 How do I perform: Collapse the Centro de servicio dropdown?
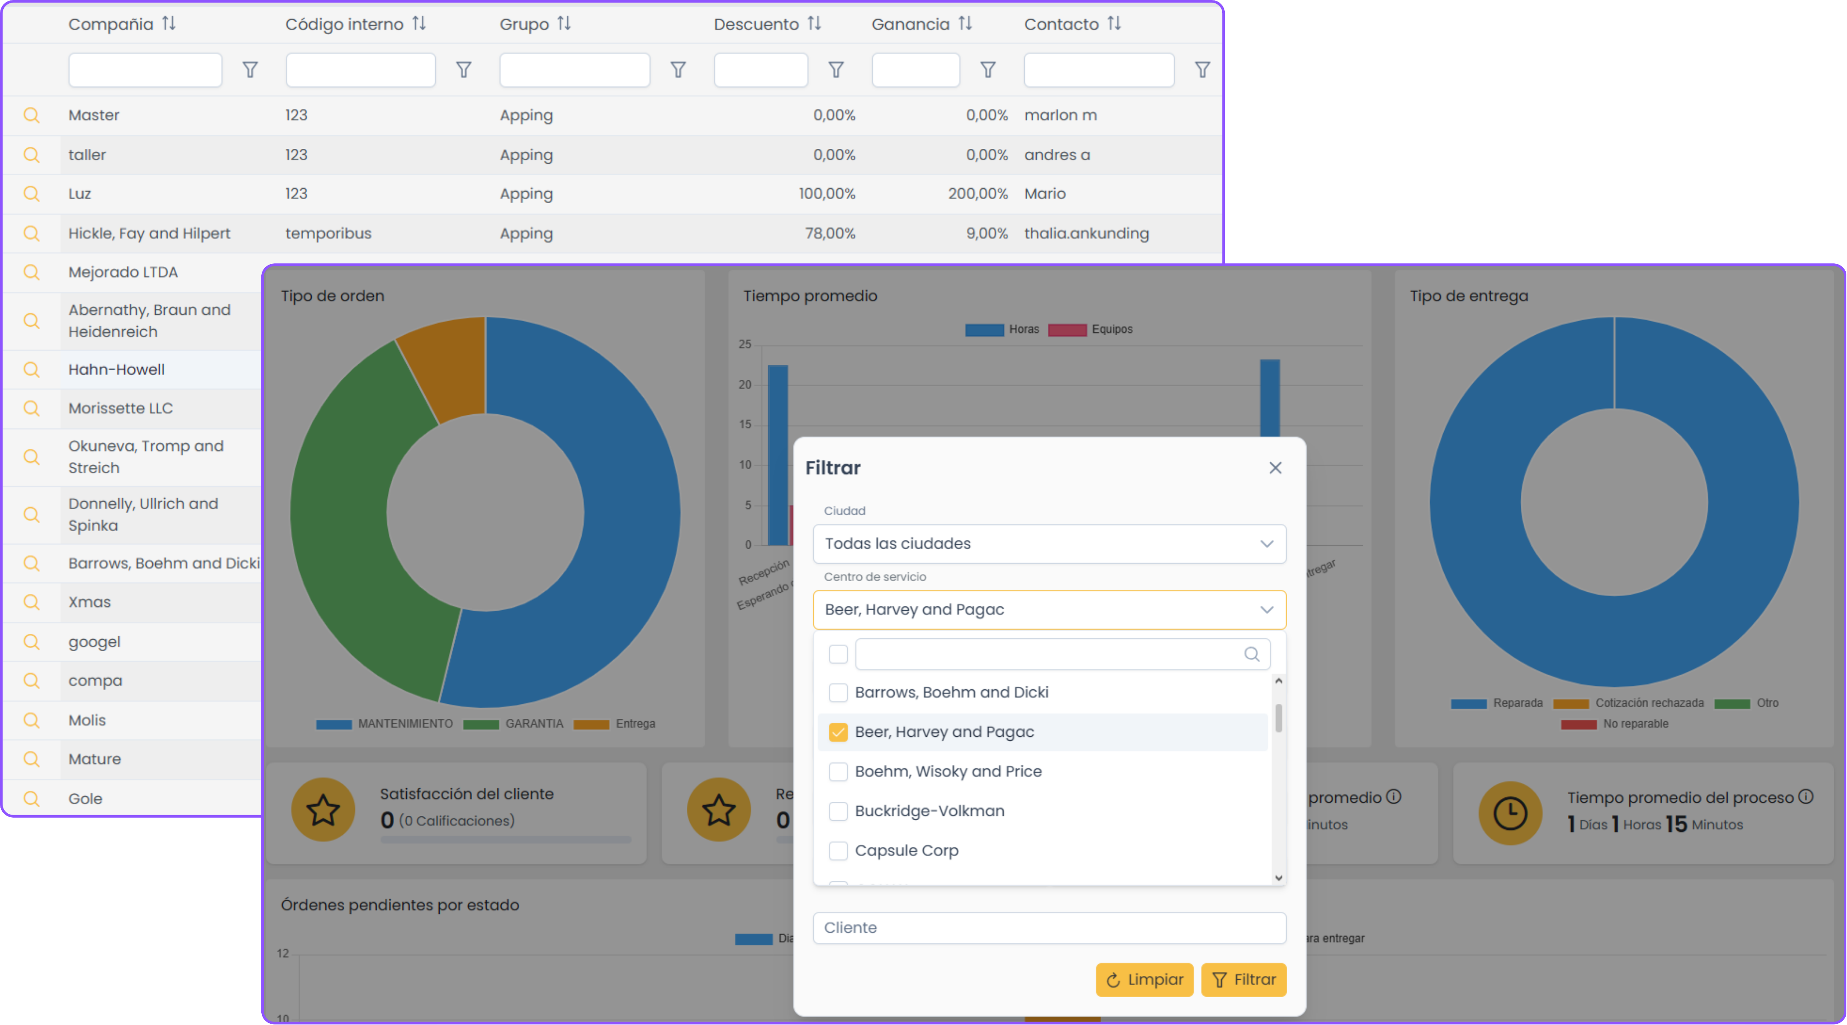coord(1266,610)
